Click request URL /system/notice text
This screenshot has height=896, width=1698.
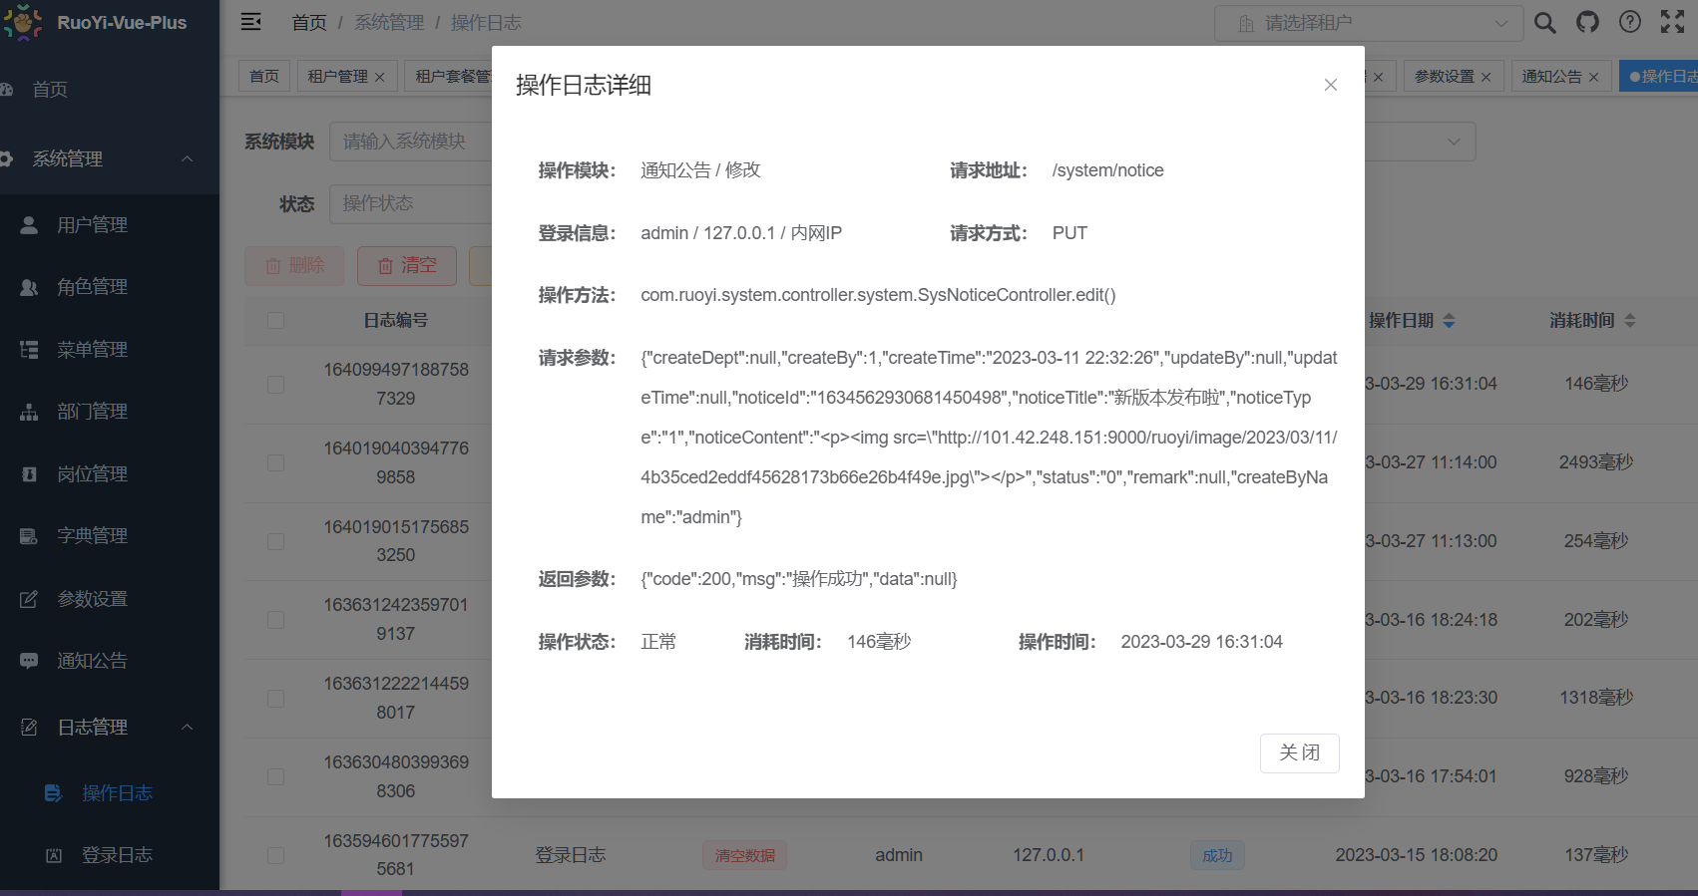tap(1107, 170)
